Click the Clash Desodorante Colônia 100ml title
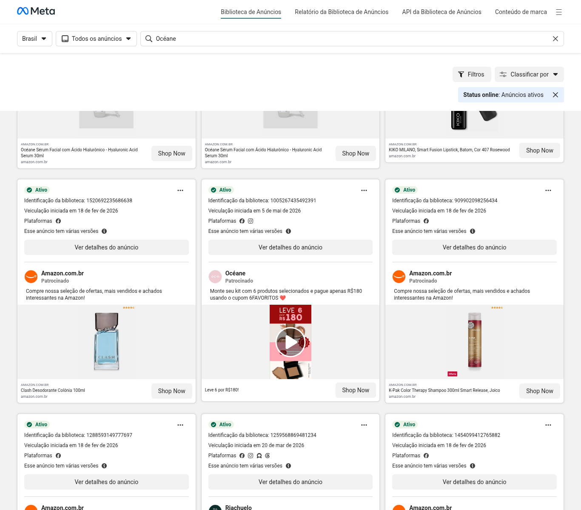Viewport: 581px width, 510px height. click(53, 390)
